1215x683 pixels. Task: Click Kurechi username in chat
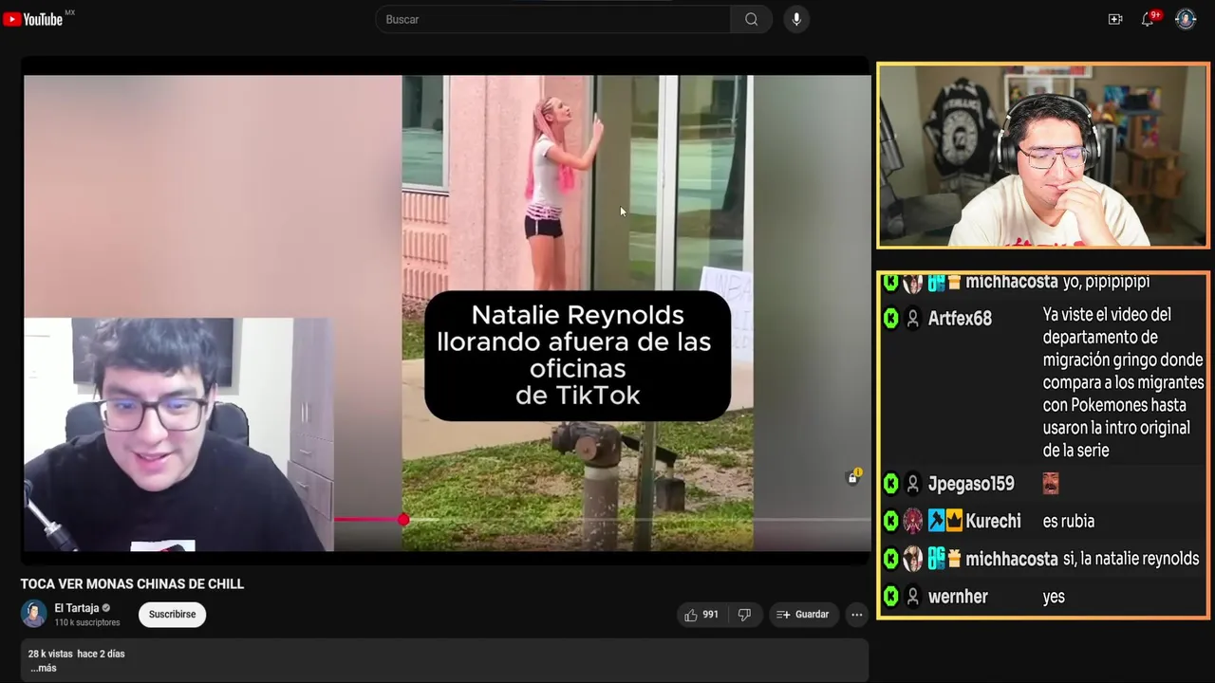pos(993,521)
